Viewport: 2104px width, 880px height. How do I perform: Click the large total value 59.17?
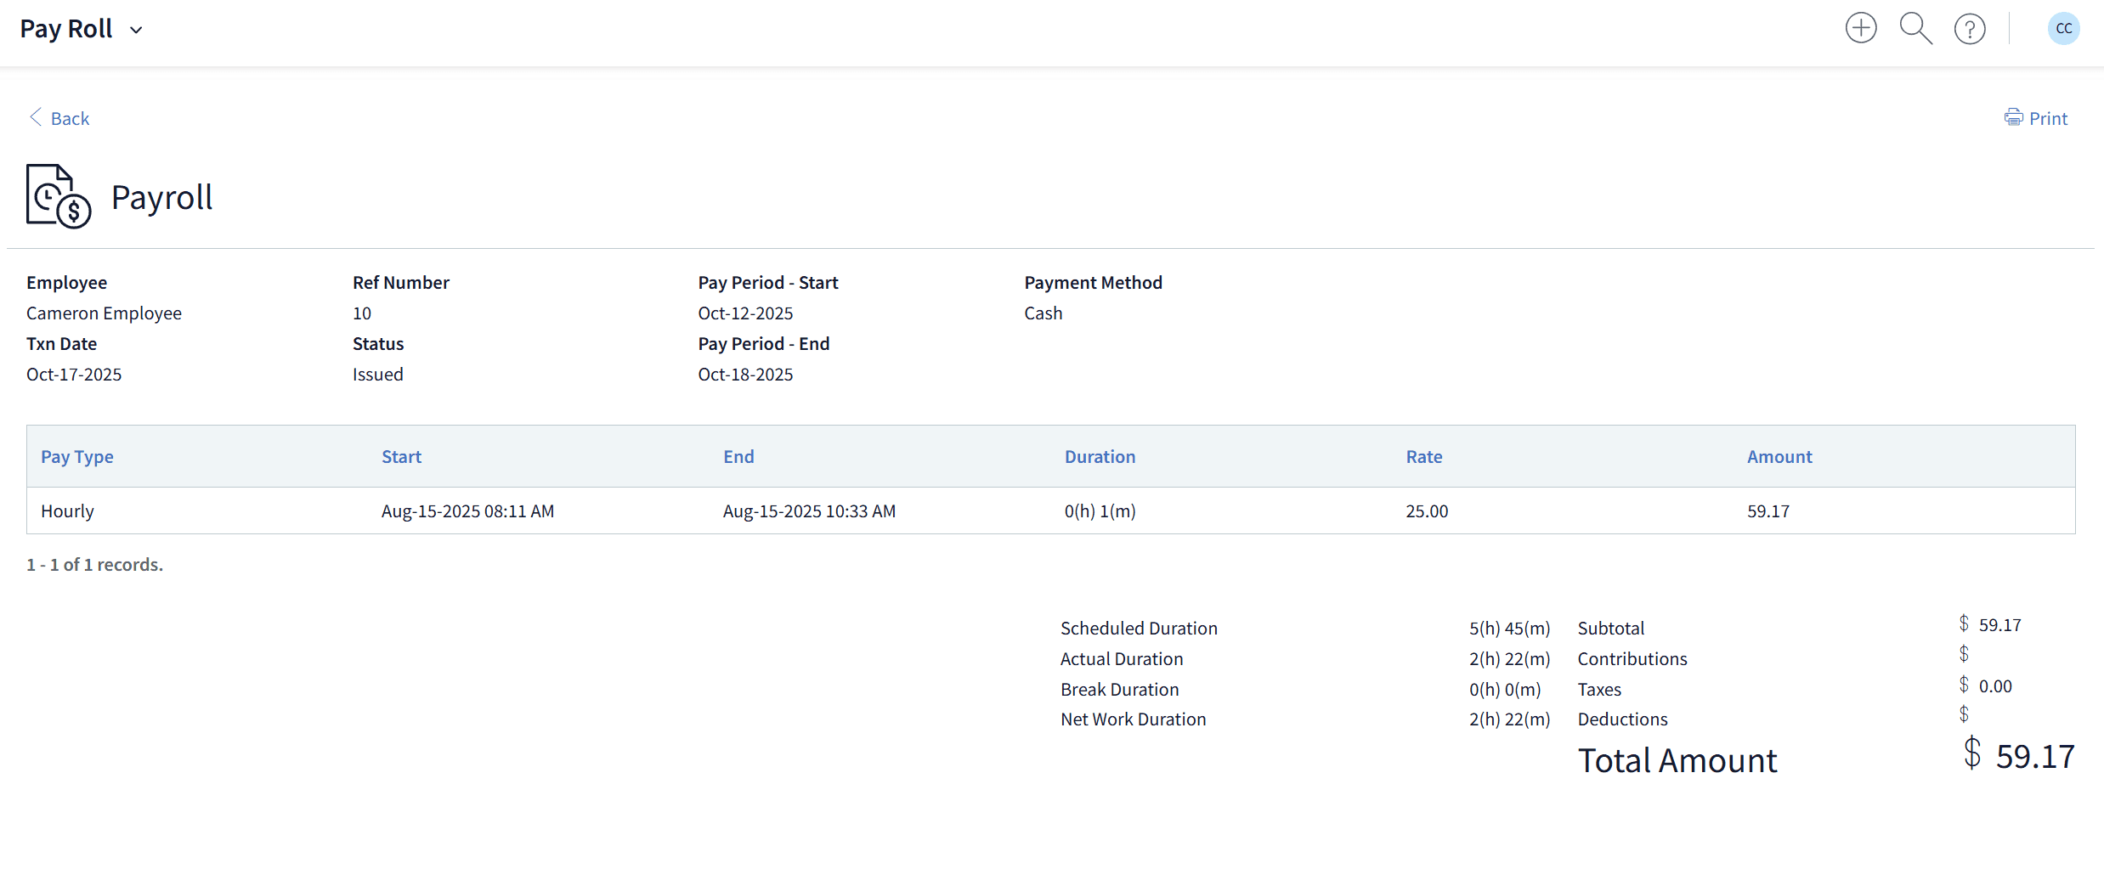coord(2035,756)
